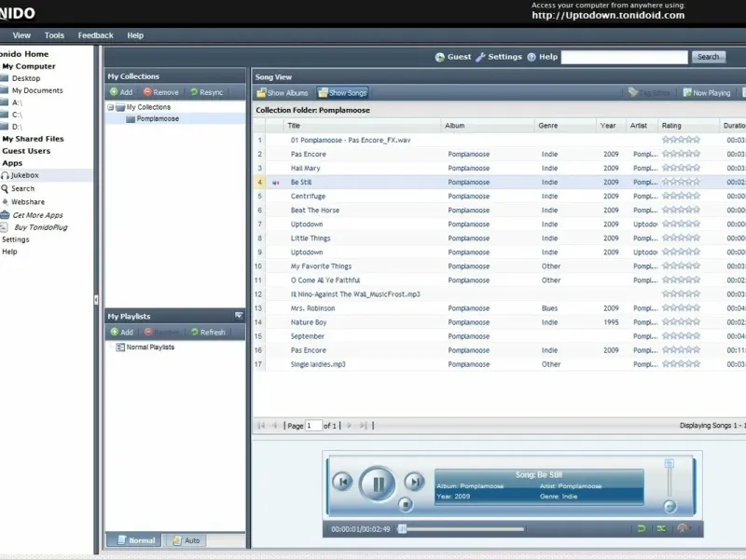This screenshot has width=746, height=559.
Task: Open the Tools menu
Action: click(55, 35)
